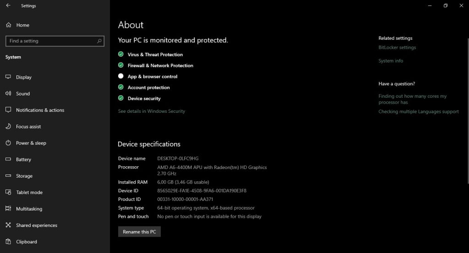The width and height of the screenshot is (469, 253).
Task: Open the System info link
Action: coord(391,61)
